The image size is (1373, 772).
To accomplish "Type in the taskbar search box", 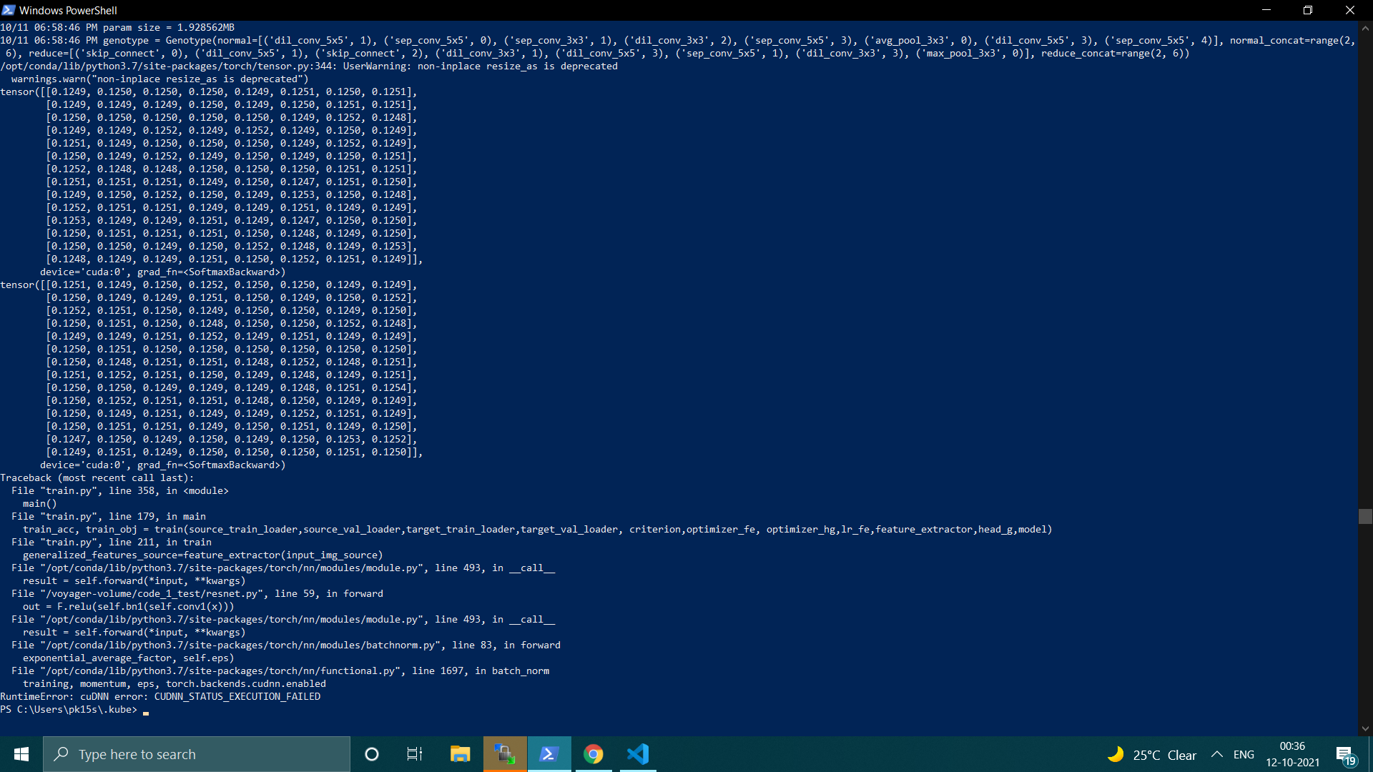I will pyautogui.click(x=197, y=754).
